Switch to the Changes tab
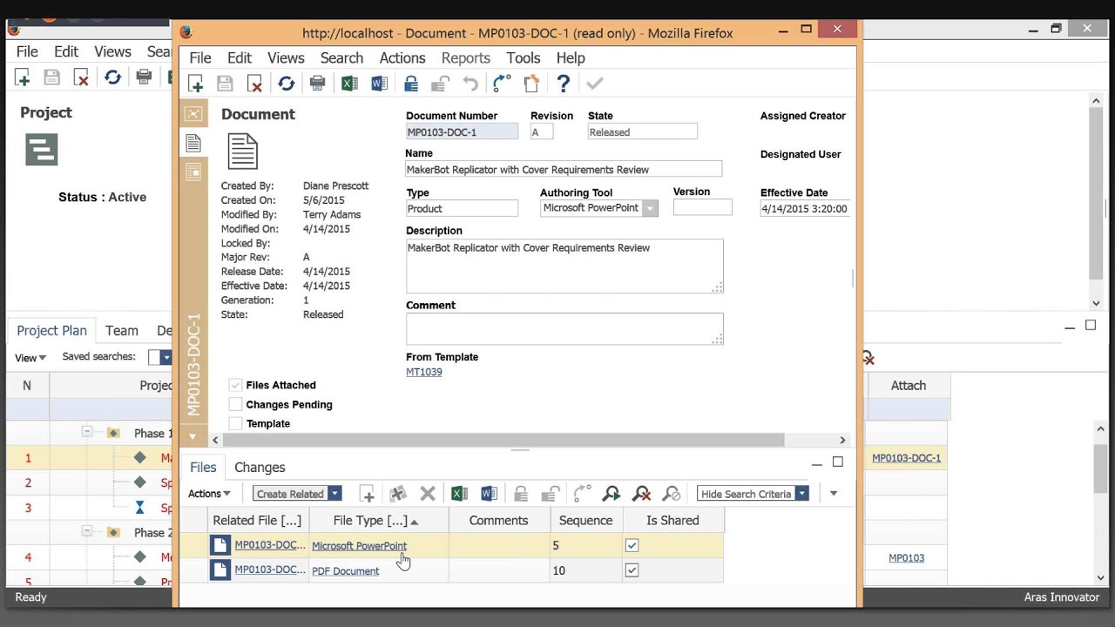Viewport: 1115px width, 627px height. click(x=260, y=468)
